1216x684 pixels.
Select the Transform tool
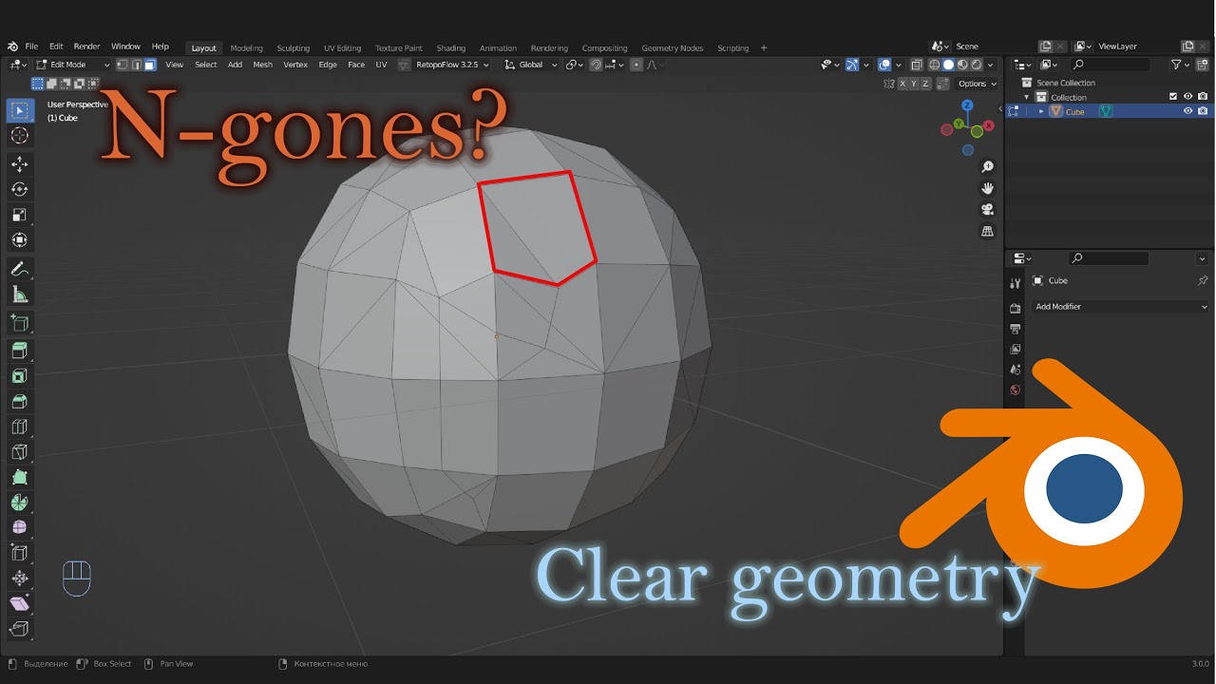pyautogui.click(x=19, y=239)
